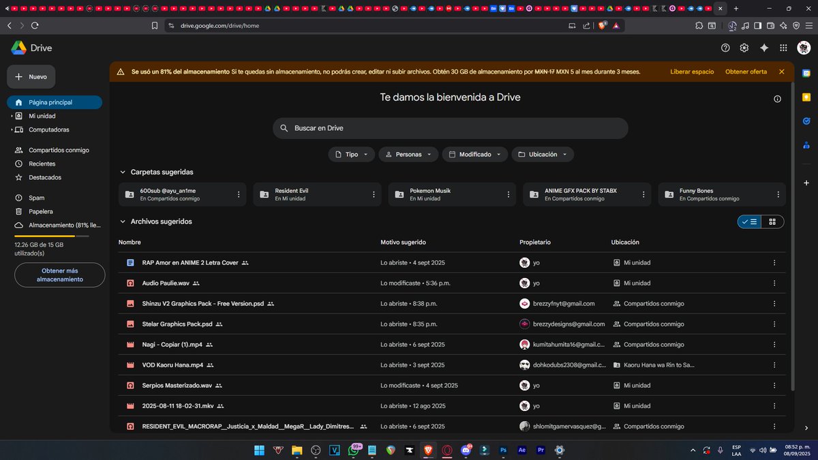818x460 pixels.
Task: Open Photoshop from the taskbar
Action: tap(503, 450)
